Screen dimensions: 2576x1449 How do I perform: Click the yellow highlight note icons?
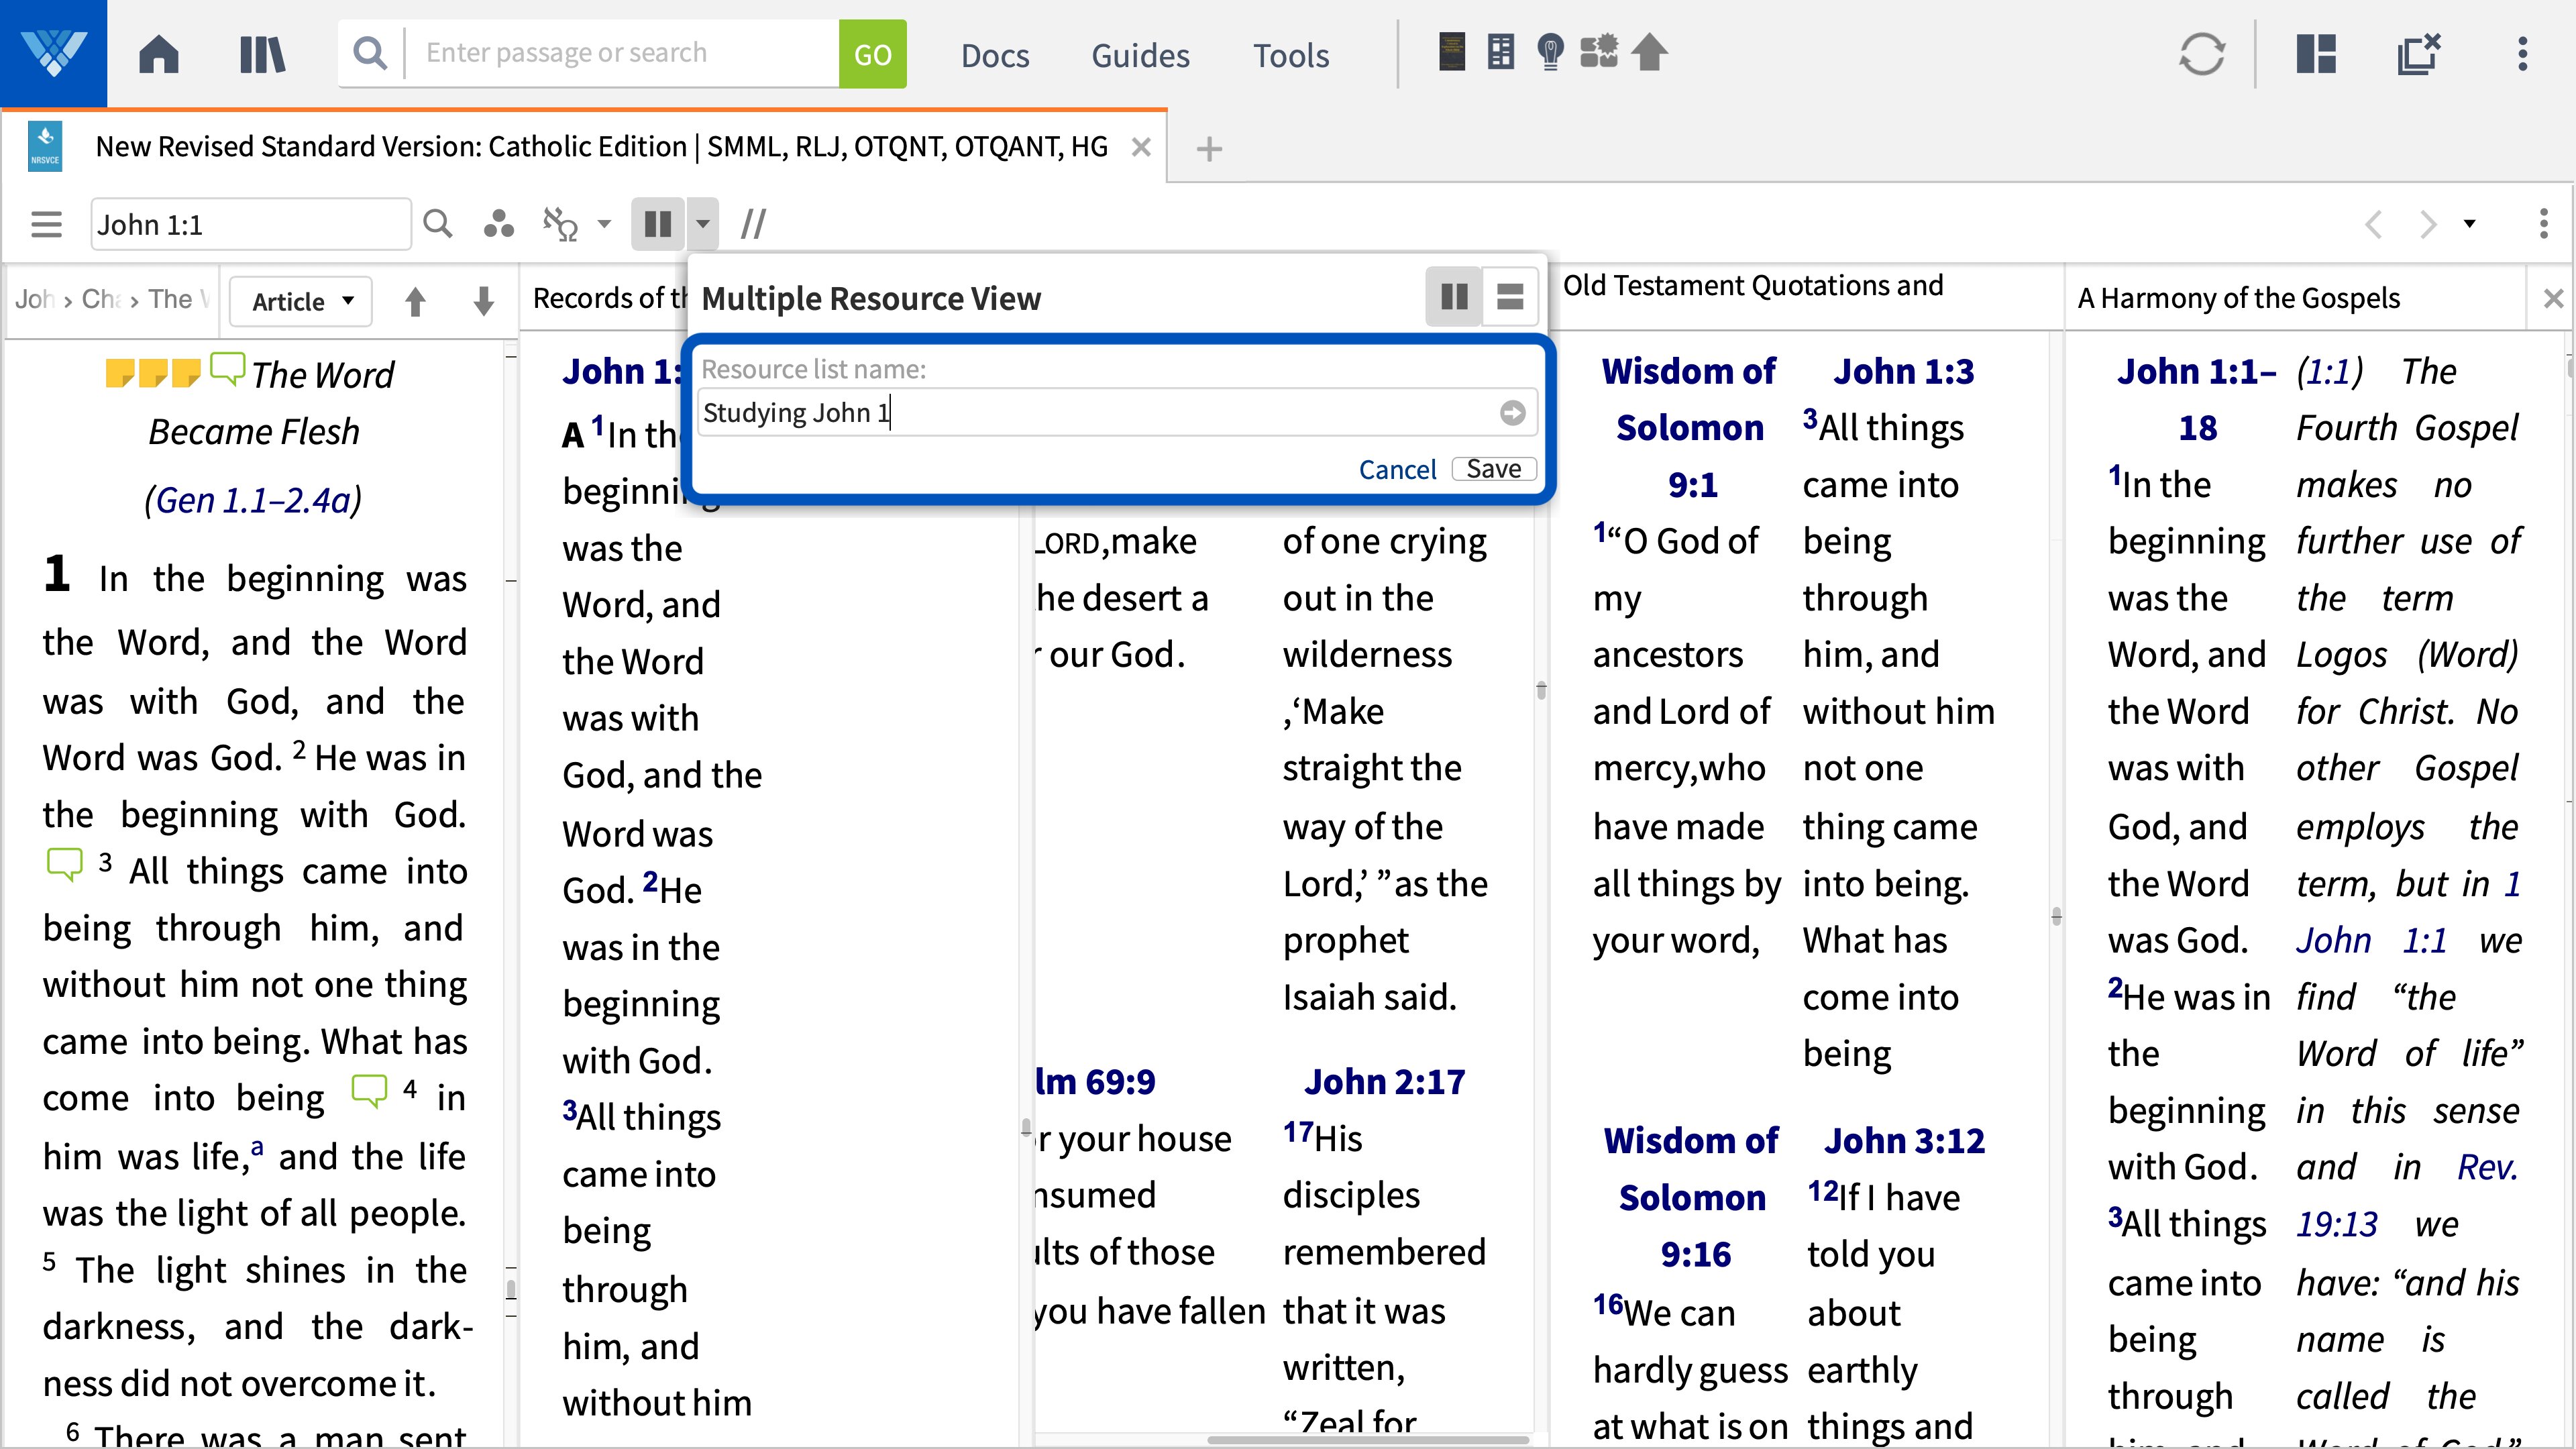pyautogui.click(x=153, y=373)
